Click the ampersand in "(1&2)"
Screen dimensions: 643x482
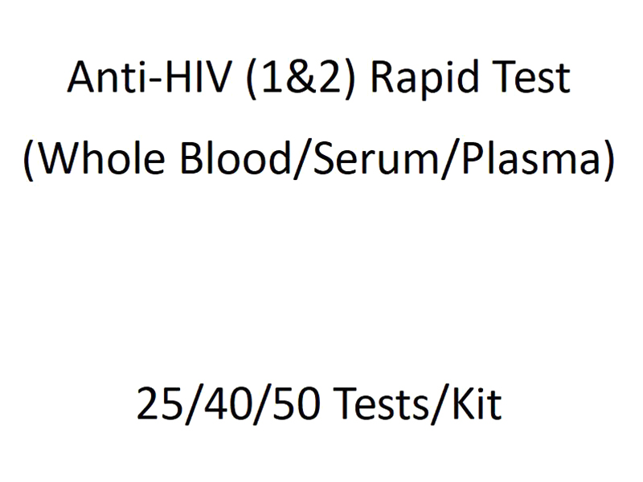pos(301,77)
